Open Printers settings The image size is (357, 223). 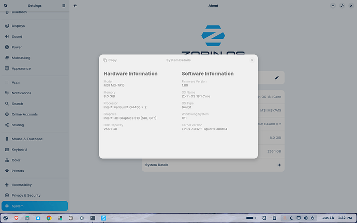pos(35,171)
